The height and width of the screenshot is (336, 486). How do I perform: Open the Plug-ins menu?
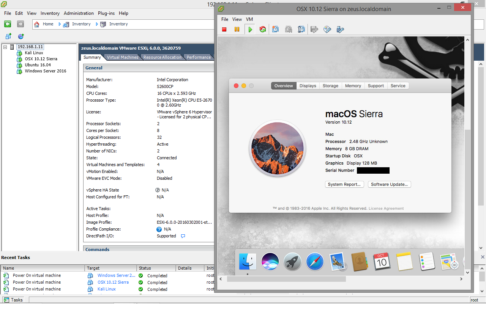106,13
